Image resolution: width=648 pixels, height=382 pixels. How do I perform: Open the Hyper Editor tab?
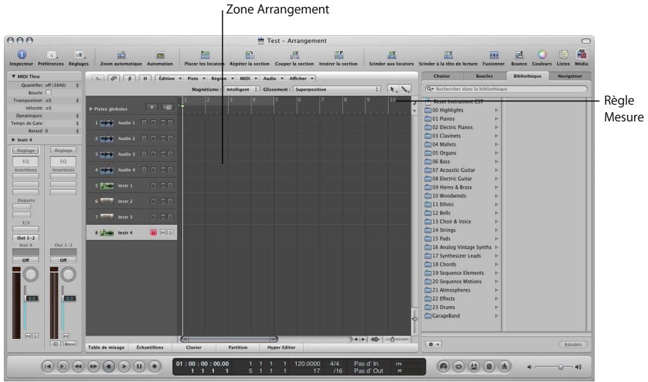coord(281,348)
